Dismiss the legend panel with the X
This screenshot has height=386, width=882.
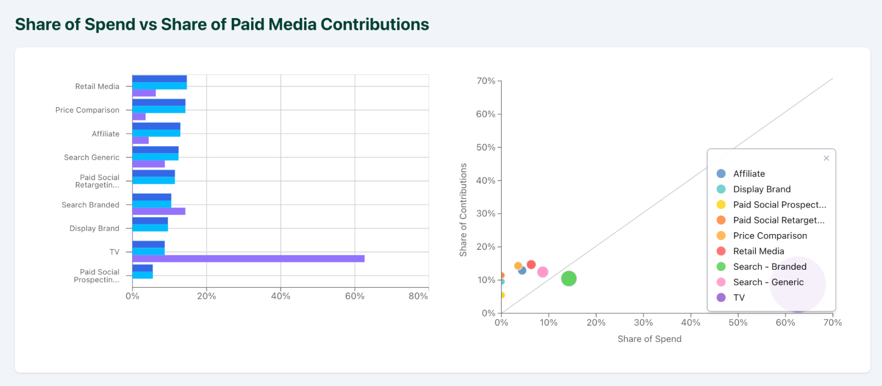pos(826,158)
